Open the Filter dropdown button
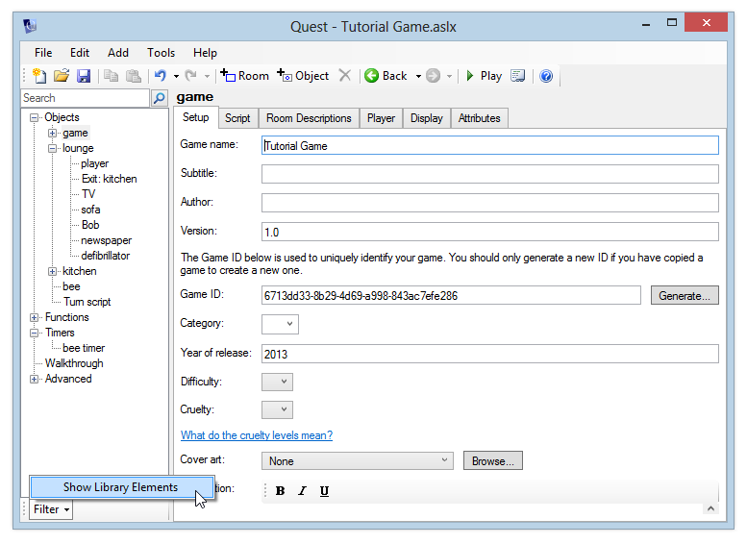 coord(51,509)
